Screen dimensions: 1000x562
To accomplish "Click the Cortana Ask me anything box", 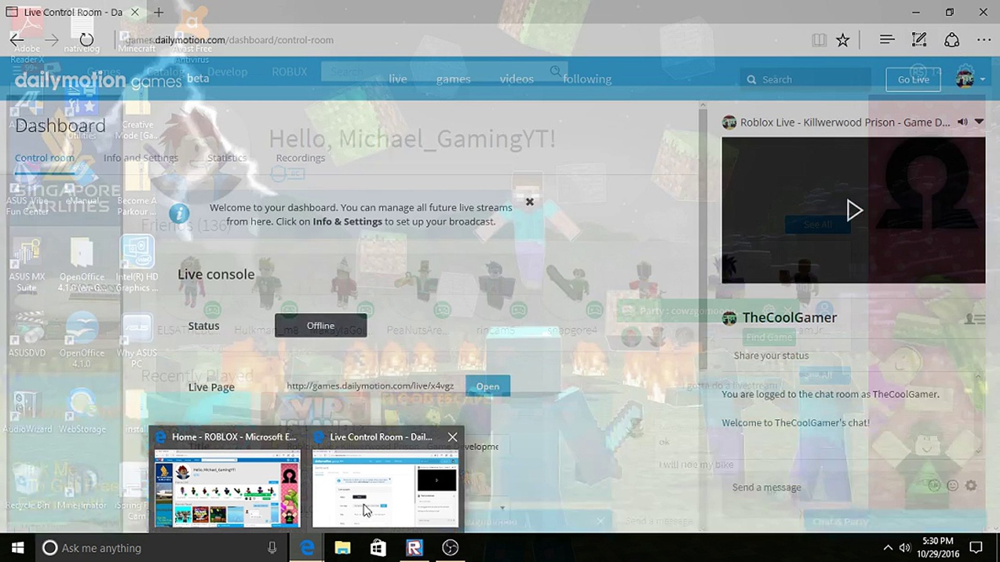I will pos(161,548).
